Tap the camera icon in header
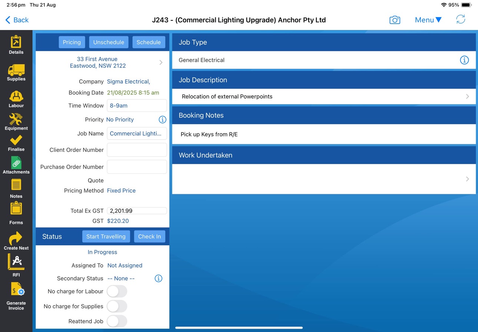This screenshot has width=478, height=332. [395, 20]
